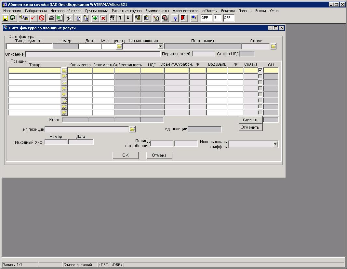Click the blue question mark help icon
Screen dimensions: 347x269
(175, 18)
